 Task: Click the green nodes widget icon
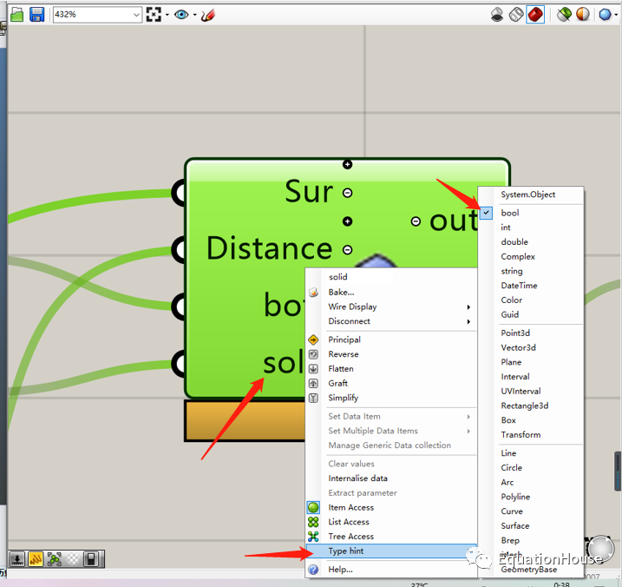click(x=55, y=559)
